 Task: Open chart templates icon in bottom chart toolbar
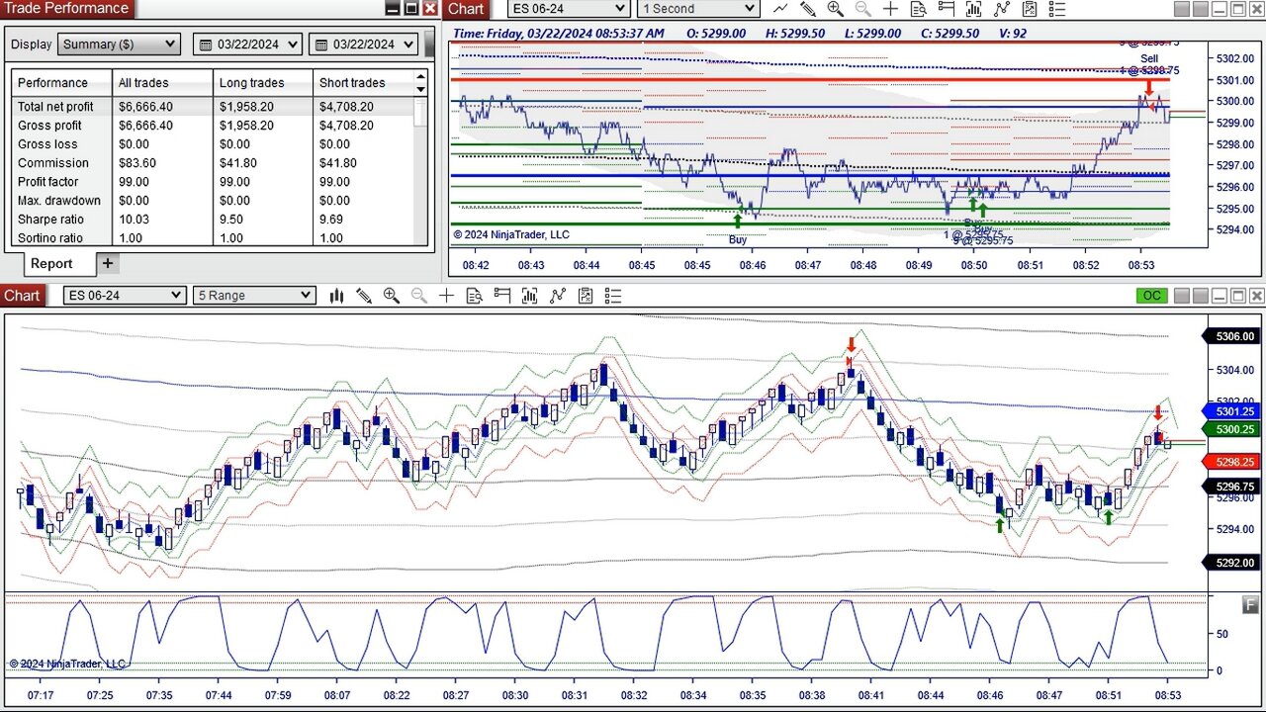[x=586, y=296]
